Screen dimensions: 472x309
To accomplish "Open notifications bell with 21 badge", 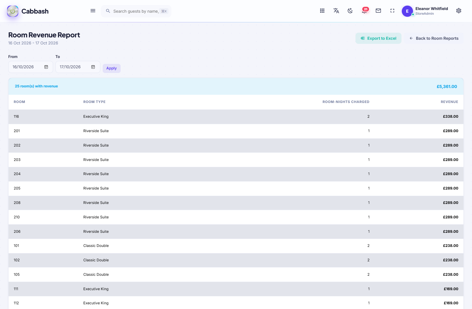I will pos(365,11).
